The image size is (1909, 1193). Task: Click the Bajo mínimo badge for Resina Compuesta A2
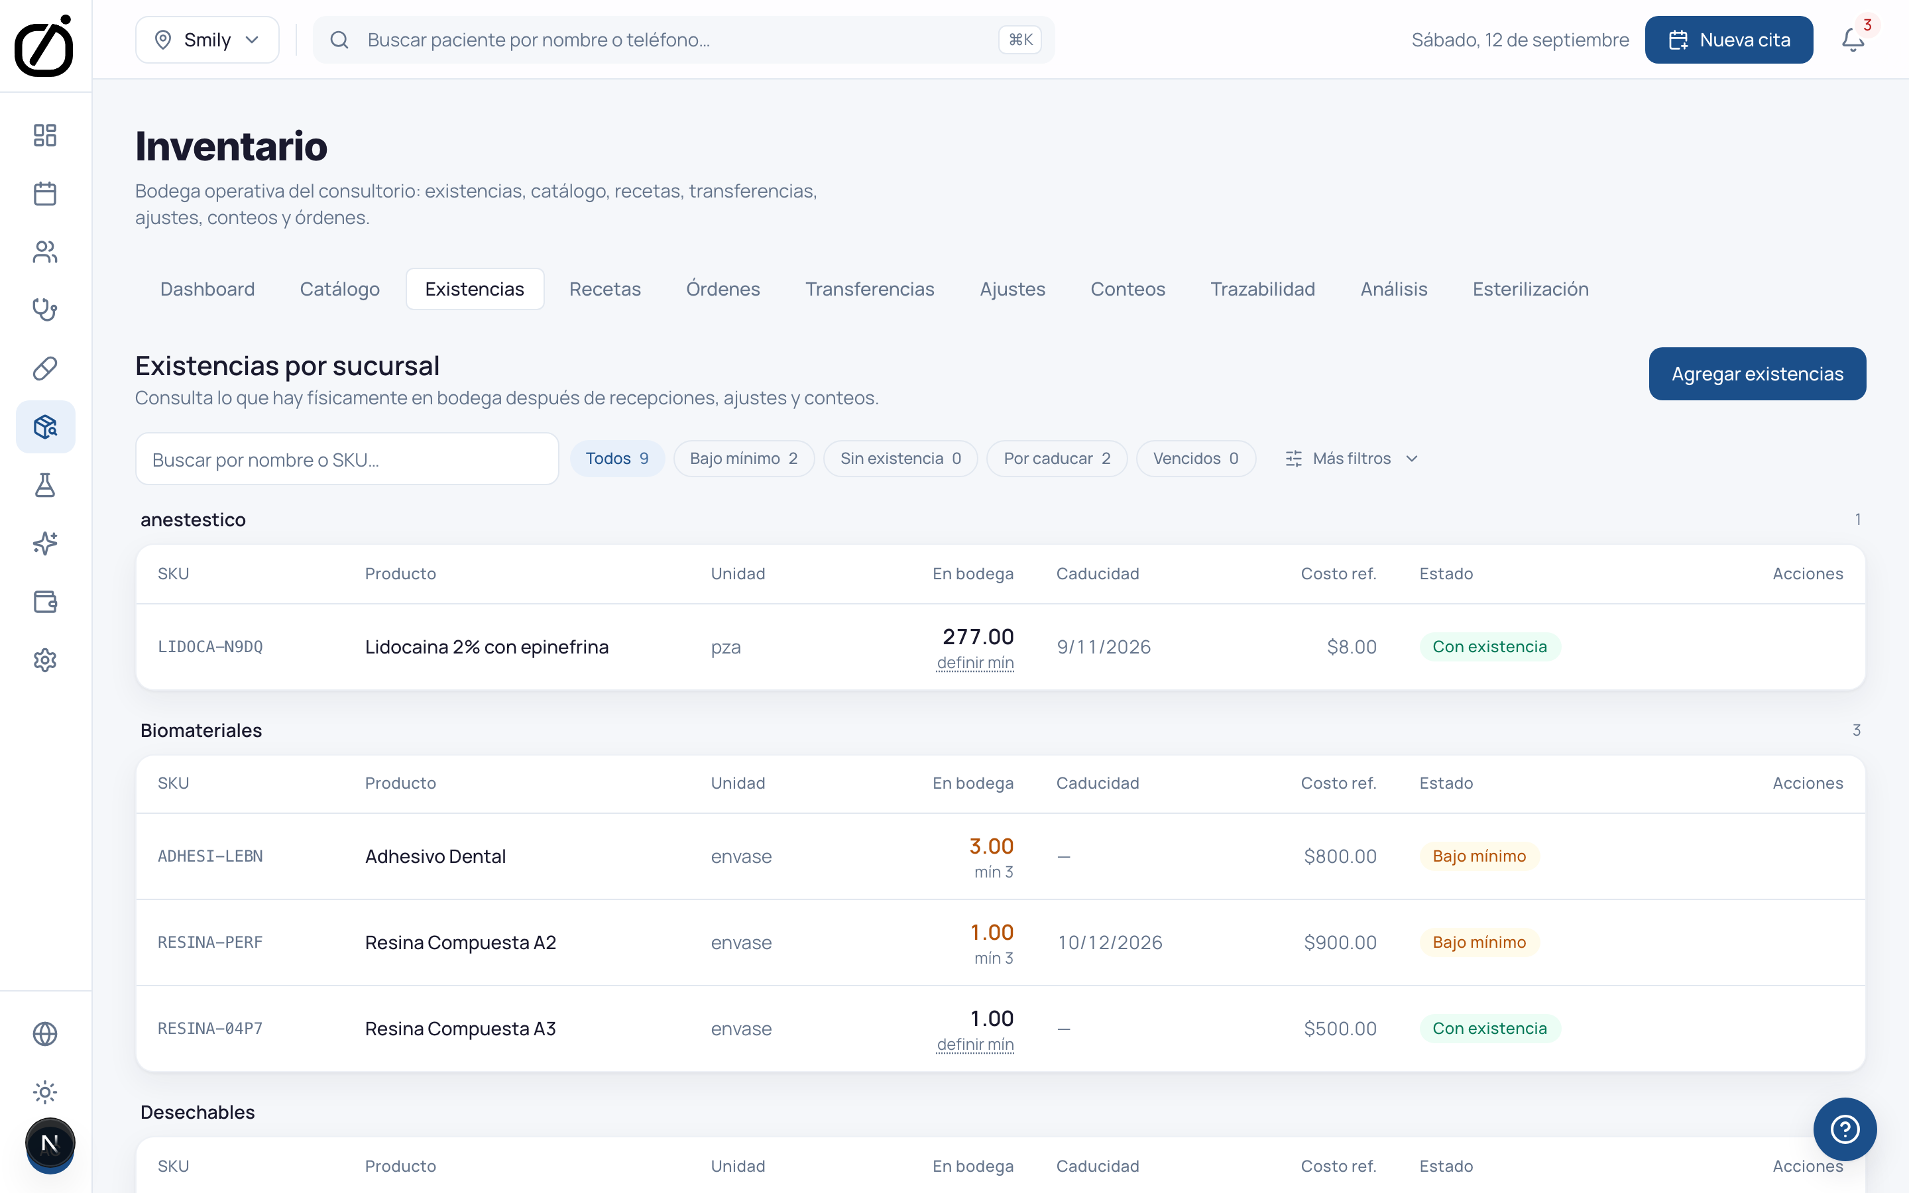tap(1479, 942)
